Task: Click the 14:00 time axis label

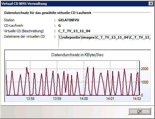Action: (x=84, y=98)
